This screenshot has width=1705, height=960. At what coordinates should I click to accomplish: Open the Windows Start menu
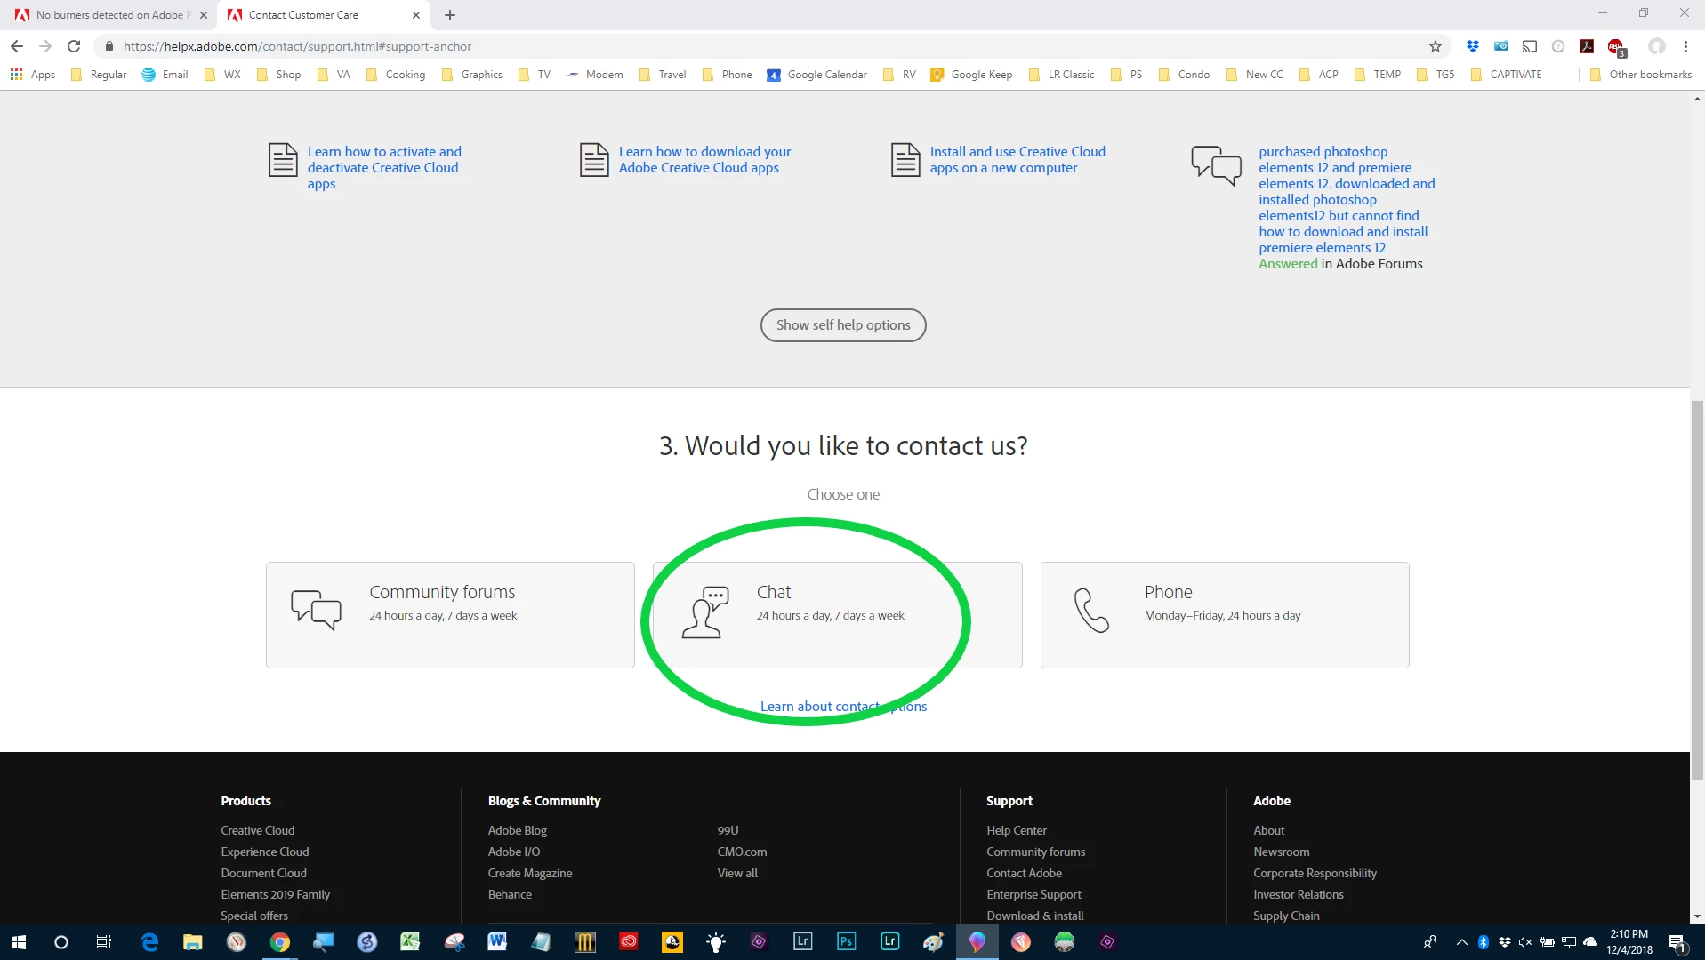[x=18, y=942]
